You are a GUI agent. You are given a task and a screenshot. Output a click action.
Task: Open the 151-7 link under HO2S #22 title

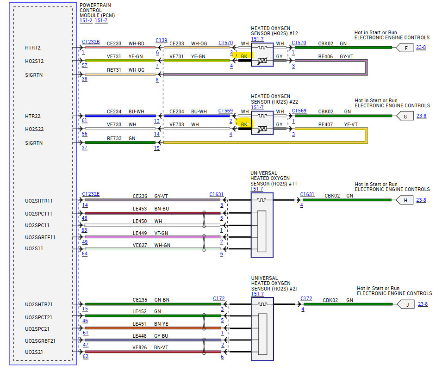coord(257,107)
